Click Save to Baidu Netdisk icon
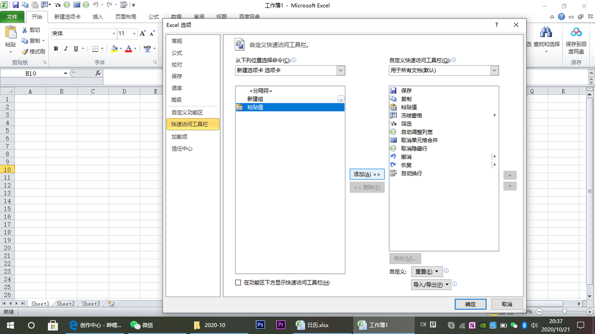595x334 pixels. 576,32
